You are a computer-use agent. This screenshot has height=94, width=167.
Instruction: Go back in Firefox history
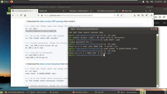(x=13, y=15)
